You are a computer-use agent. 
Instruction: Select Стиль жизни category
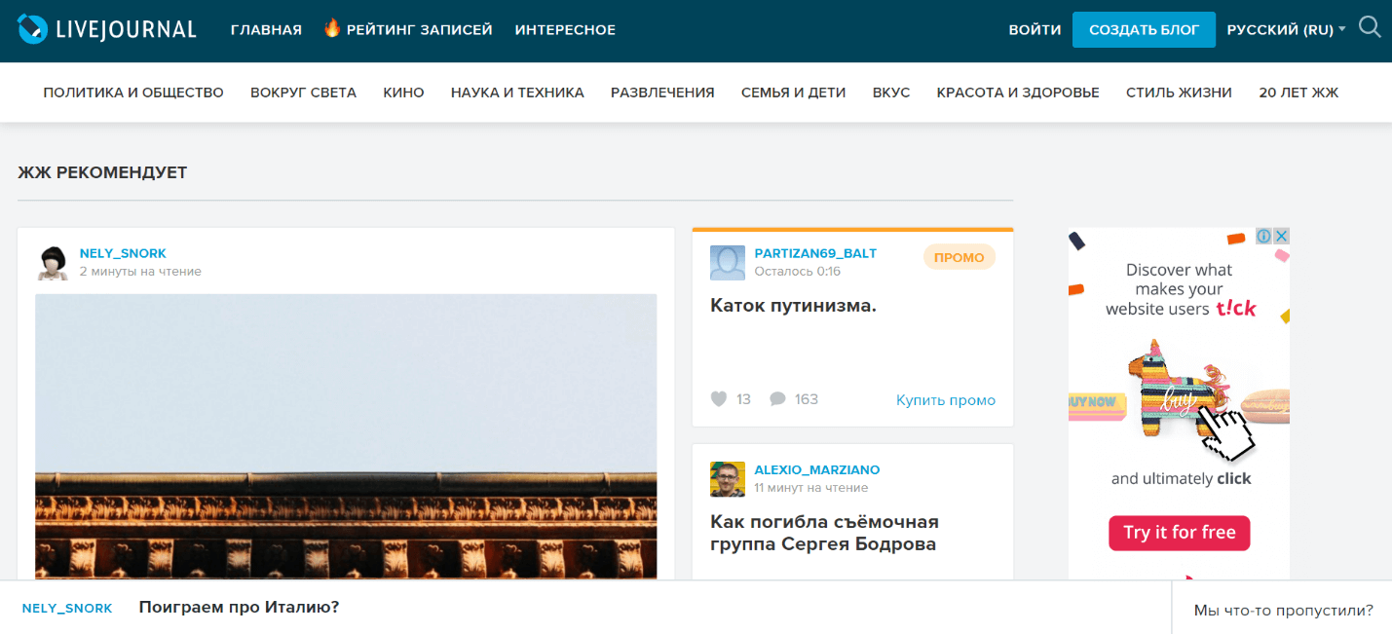coord(1179,93)
